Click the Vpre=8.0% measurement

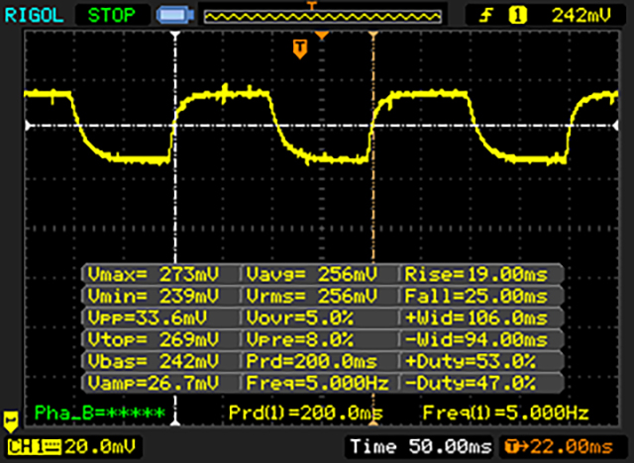pyautogui.click(x=299, y=340)
